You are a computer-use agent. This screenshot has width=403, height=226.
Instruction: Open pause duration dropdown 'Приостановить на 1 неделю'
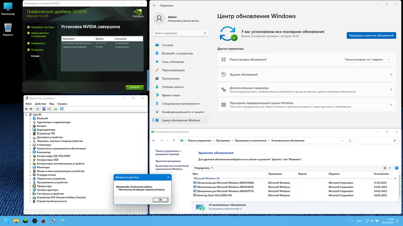[x=367, y=59]
